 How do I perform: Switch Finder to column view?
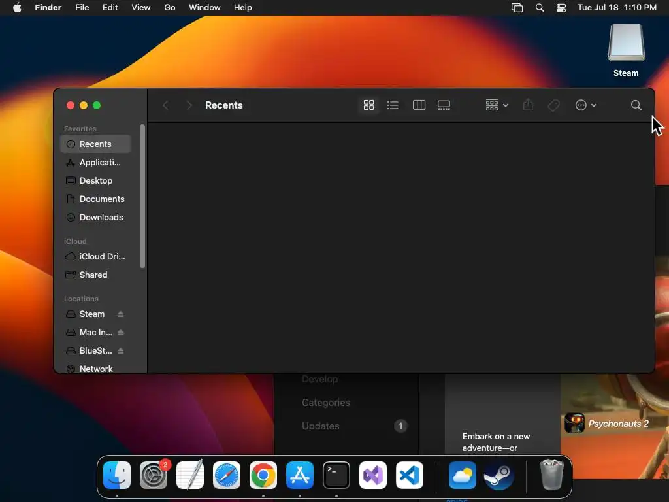[419, 105]
